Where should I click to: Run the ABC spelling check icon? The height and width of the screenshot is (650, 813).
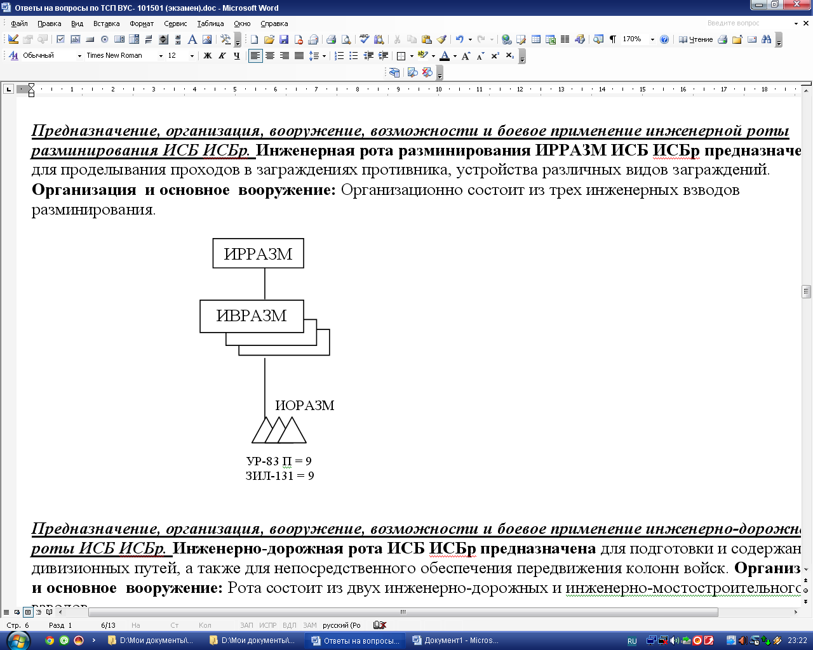[364, 39]
